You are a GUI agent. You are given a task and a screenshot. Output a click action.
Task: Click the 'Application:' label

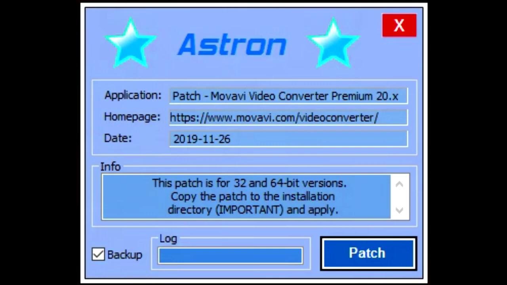(133, 95)
